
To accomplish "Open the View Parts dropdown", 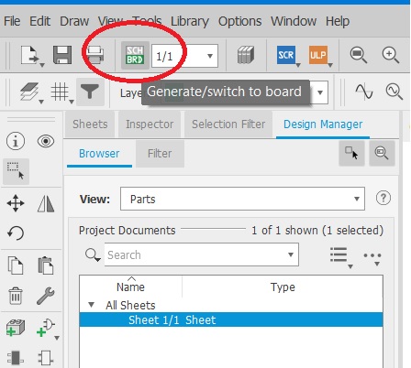I will coord(242,199).
